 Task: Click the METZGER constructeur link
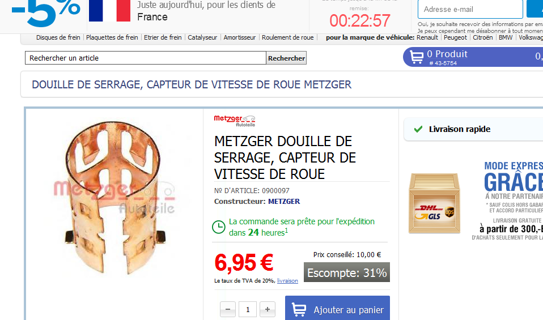(284, 201)
